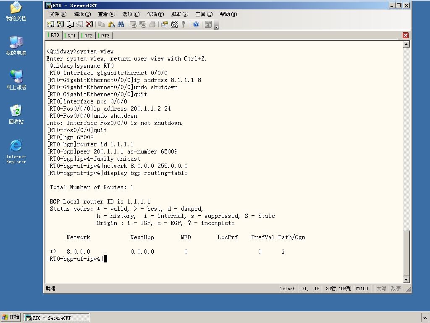This screenshot has height=323, width=430.
Task: Select 回收站 recycle bin icon
Action: (x=16, y=114)
